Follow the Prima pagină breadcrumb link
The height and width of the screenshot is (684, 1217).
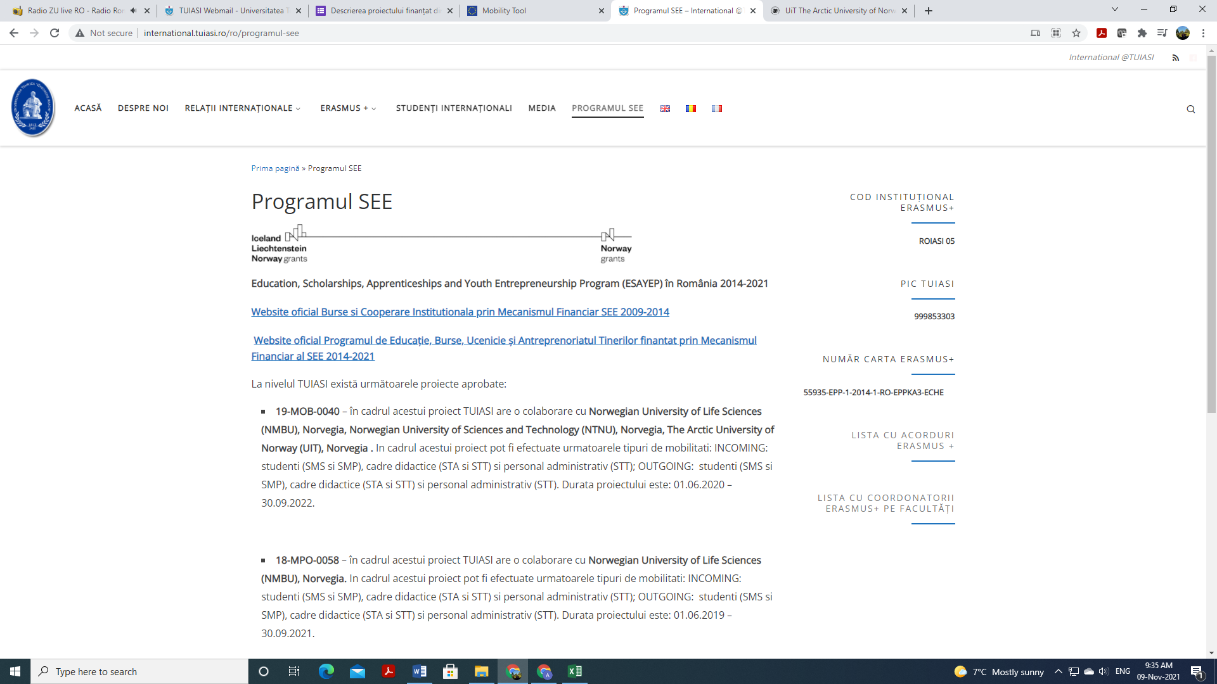point(275,168)
